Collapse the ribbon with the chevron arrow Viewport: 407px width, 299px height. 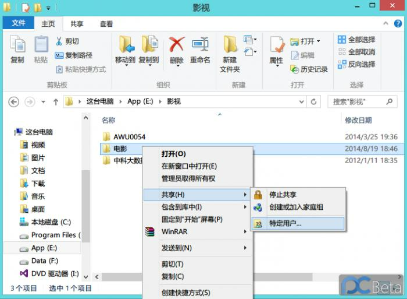[x=385, y=23]
